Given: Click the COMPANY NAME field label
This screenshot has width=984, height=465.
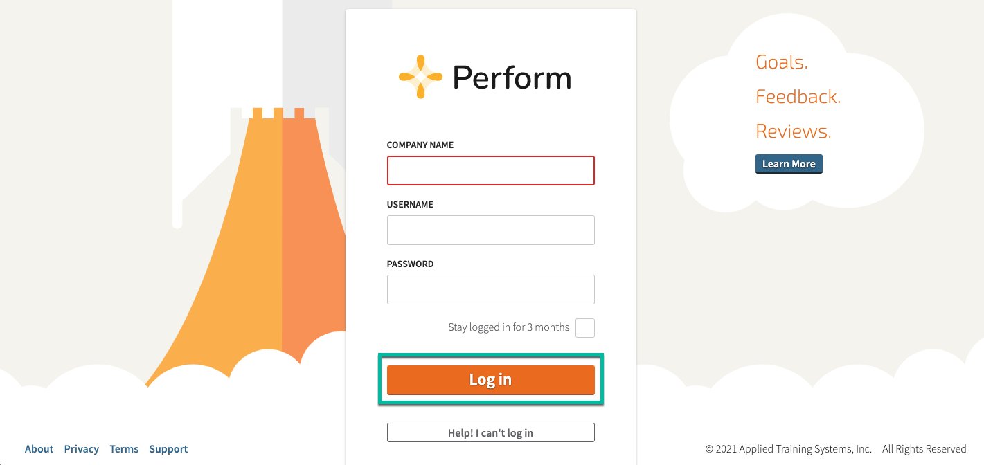Looking at the screenshot, I should (420, 145).
